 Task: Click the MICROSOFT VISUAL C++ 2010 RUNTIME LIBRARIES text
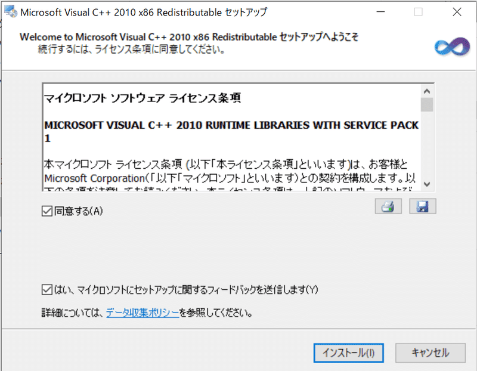coord(231,131)
